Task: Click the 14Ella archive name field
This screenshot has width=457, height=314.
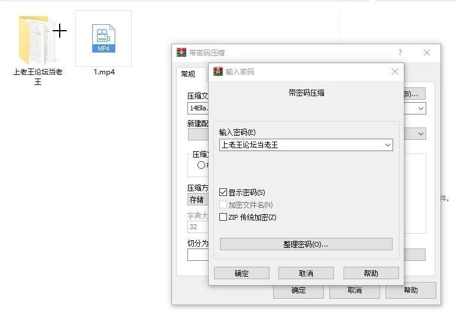Action: pyautogui.click(x=198, y=108)
